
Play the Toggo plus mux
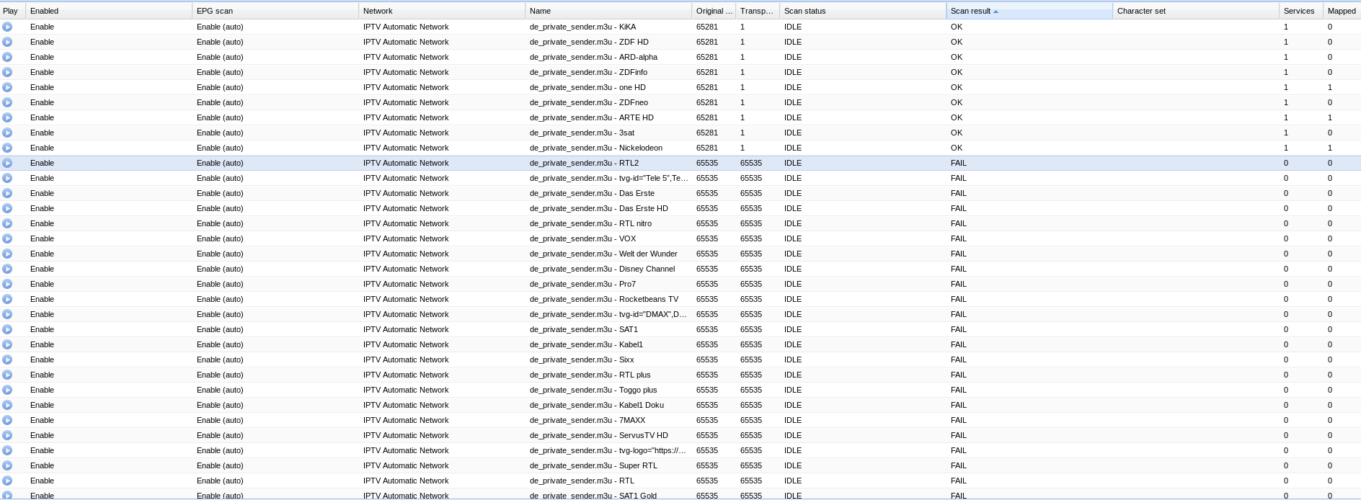(7, 390)
